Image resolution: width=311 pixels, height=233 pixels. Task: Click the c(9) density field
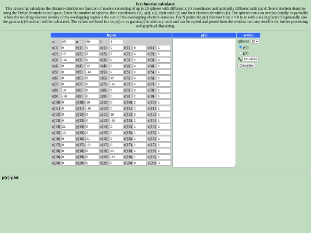[x=164, y=96]
